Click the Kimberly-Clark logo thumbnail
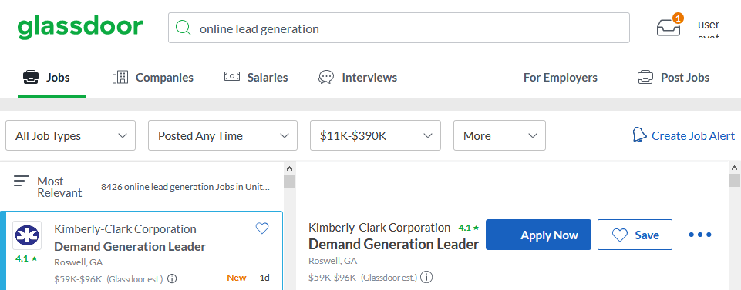741x290 pixels. (27, 235)
